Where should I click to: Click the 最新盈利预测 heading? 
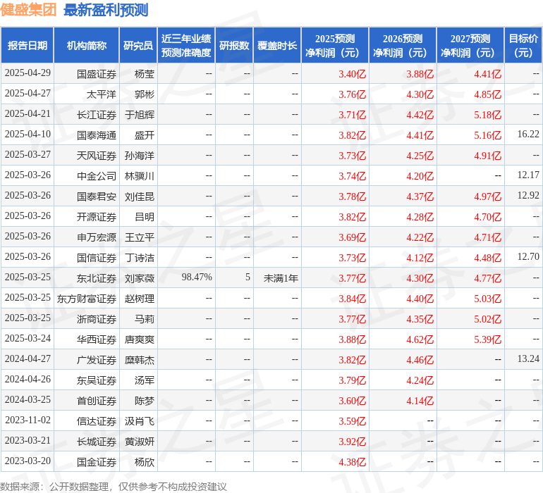pyautogui.click(x=106, y=10)
